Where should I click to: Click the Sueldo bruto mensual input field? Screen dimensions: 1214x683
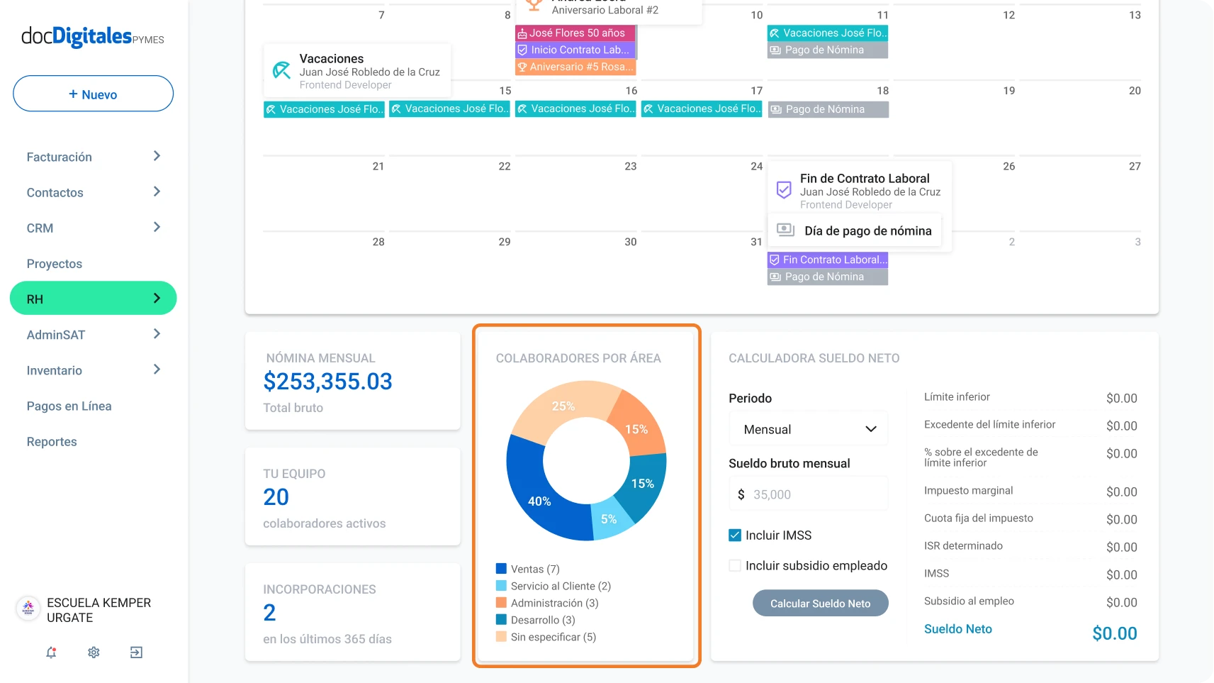click(809, 494)
